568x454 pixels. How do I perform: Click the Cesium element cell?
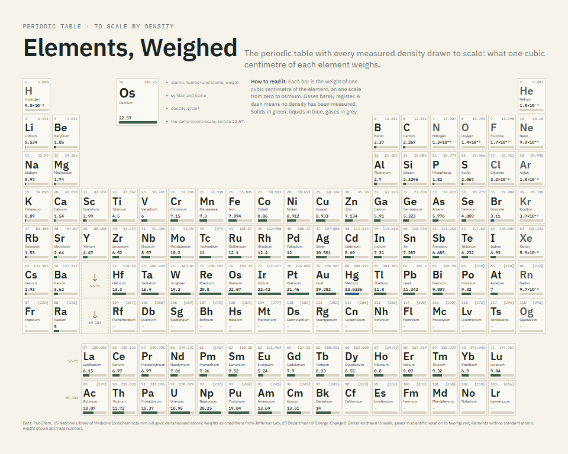point(36,280)
